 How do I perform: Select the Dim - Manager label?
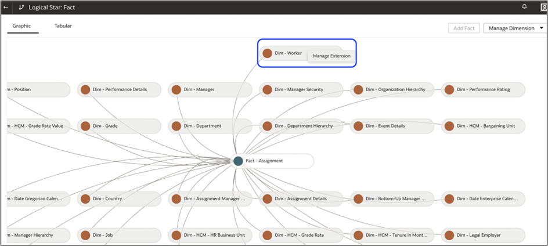[x=199, y=89]
